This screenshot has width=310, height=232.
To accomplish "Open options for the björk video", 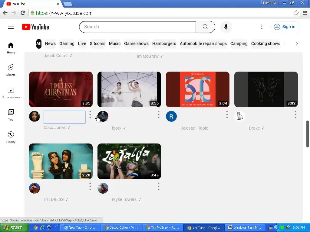I will click(159, 114).
